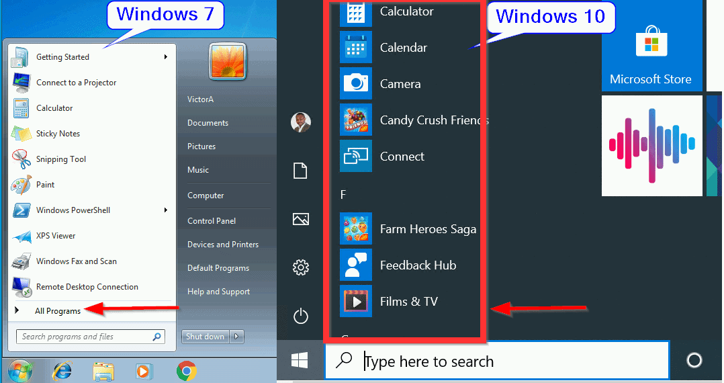
Task: Click Windows 10 user account avatar
Action: [x=301, y=122]
